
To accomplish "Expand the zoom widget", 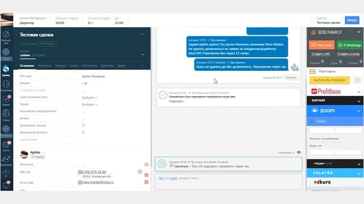I will pyautogui.click(x=359, y=111).
